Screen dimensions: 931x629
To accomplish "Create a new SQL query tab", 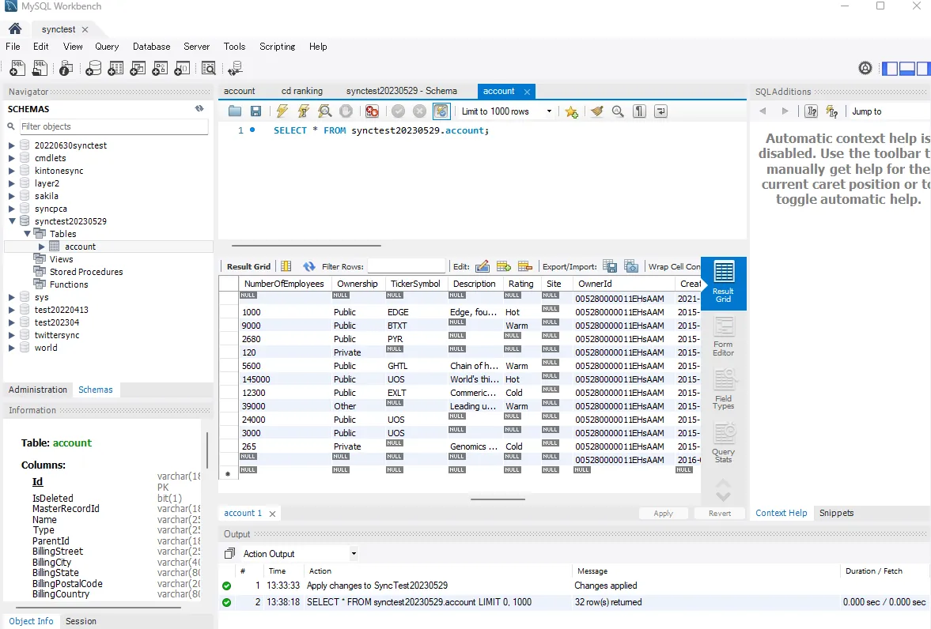I will (x=16, y=68).
